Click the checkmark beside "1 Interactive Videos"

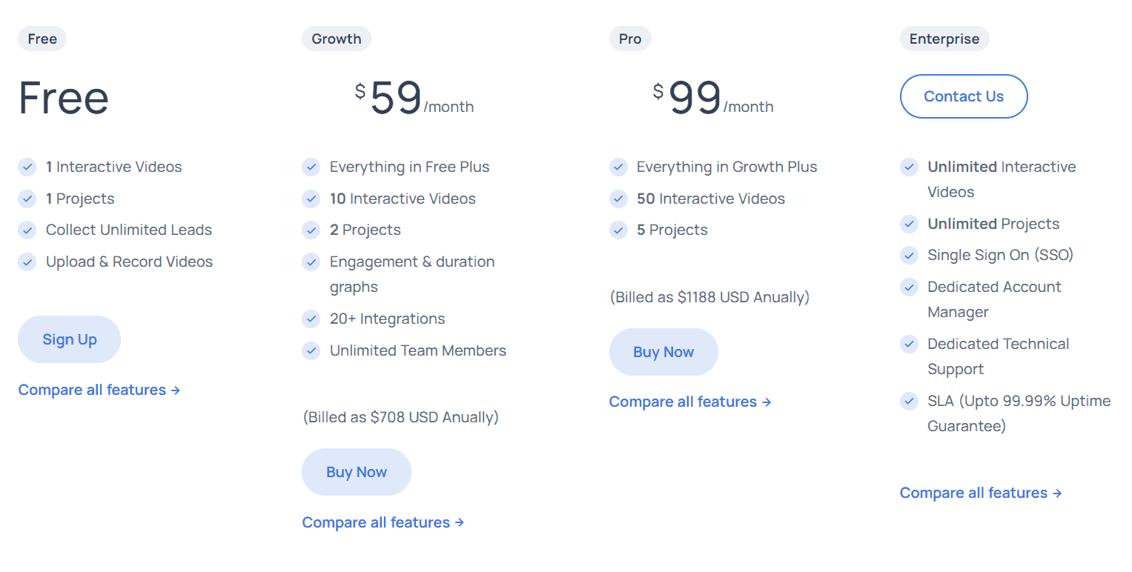27,167
